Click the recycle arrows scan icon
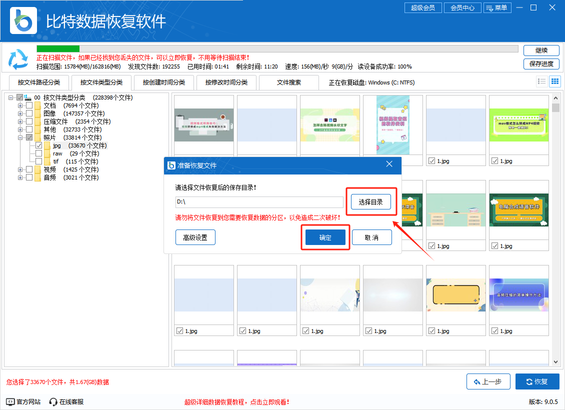 coord(18,59)
